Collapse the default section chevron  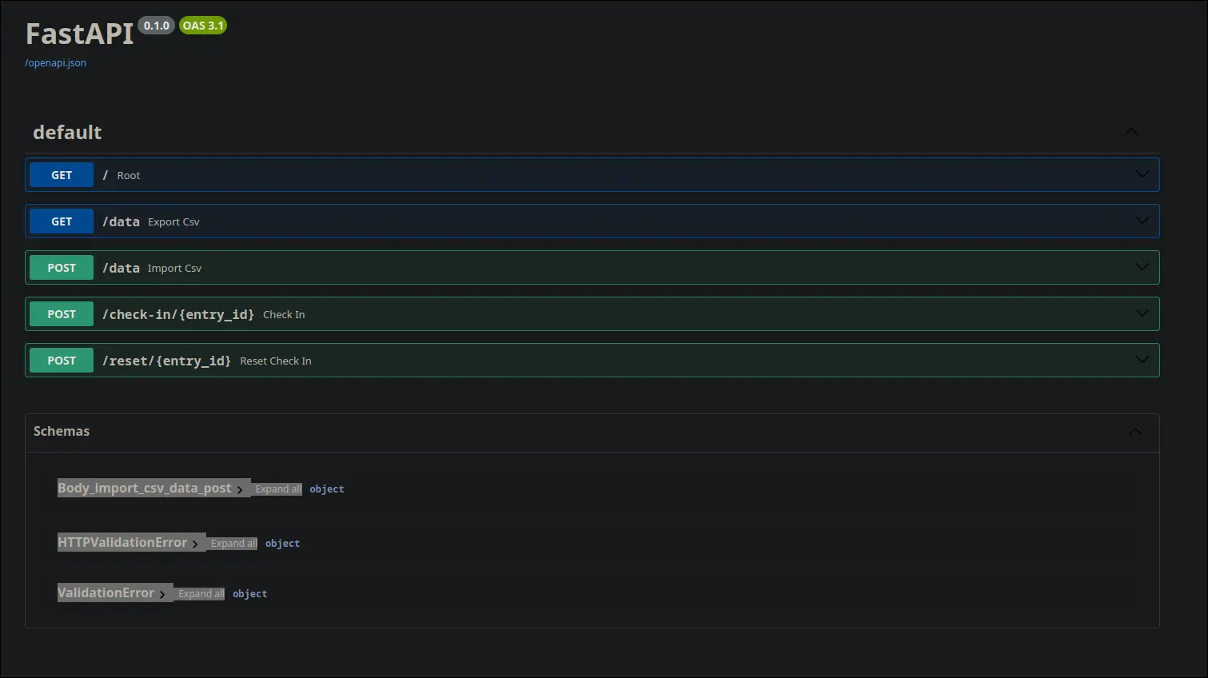(1130, 132)
